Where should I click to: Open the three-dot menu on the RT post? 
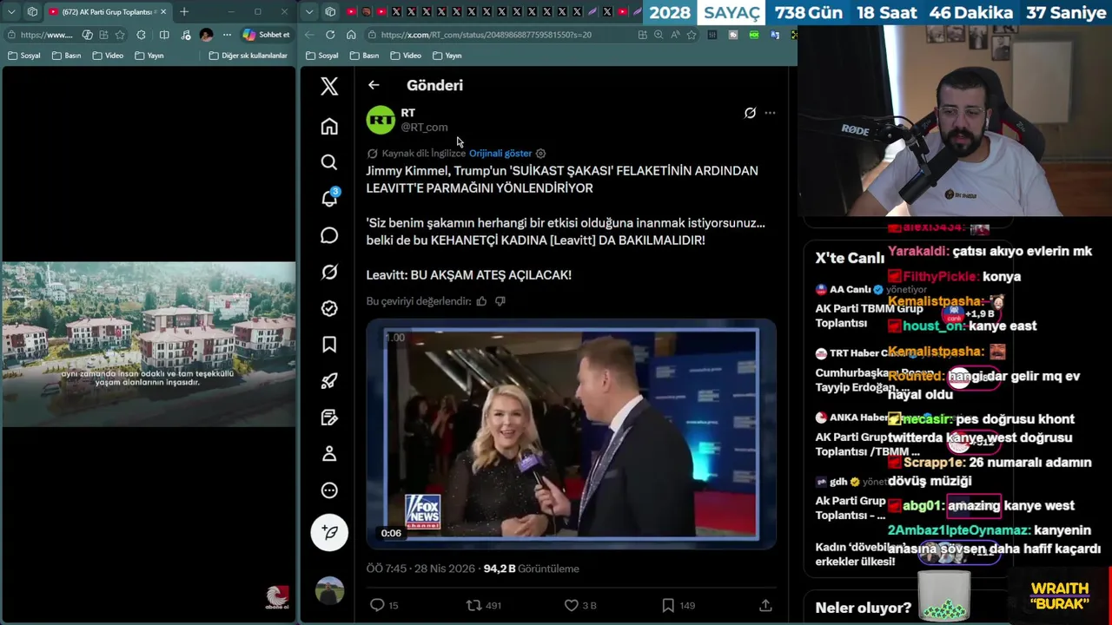tap(770, 113)
